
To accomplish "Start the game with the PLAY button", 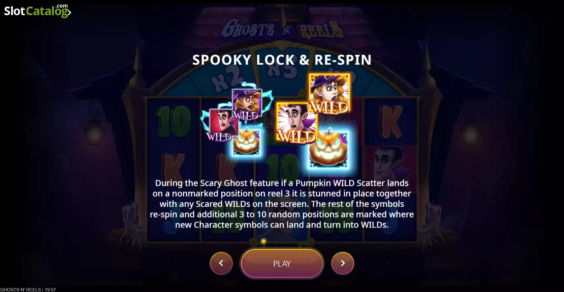I will tap(282, 263).
